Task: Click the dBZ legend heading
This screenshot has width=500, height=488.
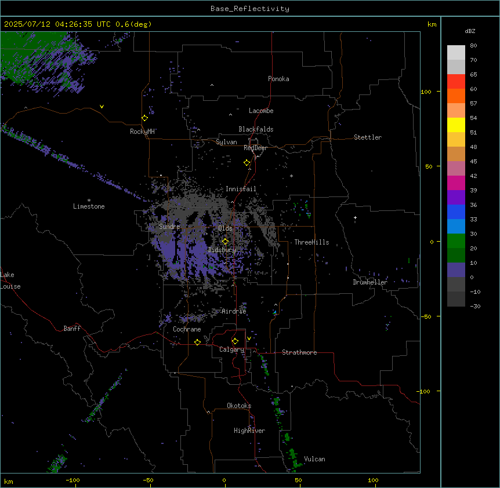Action: click(470, 31)
